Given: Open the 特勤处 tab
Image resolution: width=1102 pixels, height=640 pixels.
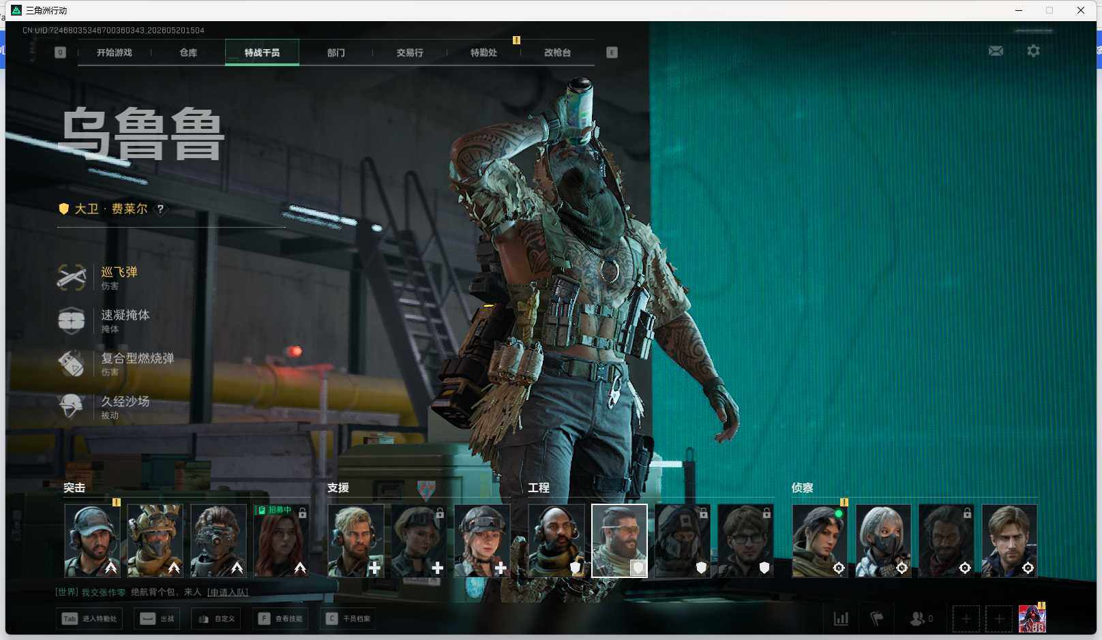Looking at the screenshot, I should 483,52.
